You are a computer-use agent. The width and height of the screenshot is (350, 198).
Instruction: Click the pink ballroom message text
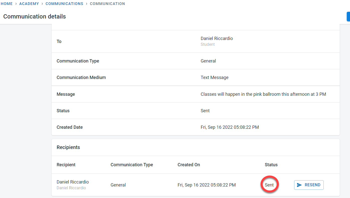(263, 94)
